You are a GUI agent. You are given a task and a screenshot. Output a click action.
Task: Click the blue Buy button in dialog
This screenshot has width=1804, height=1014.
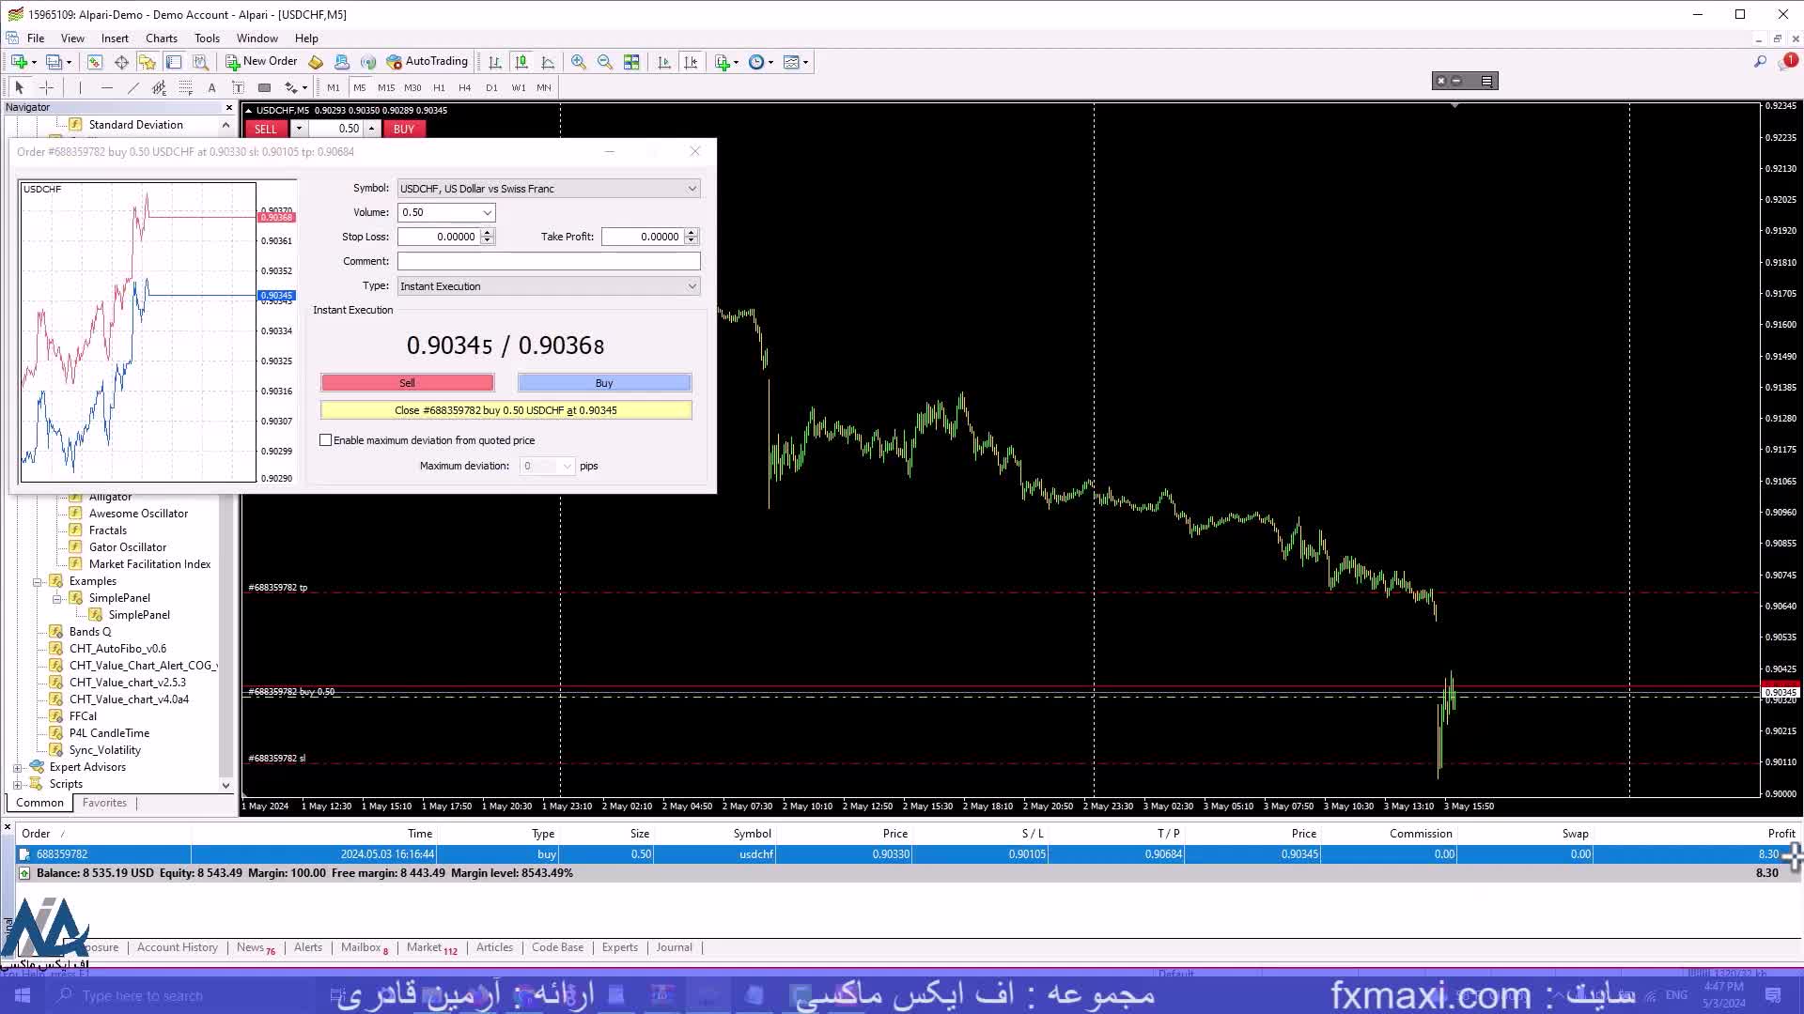[604, 383]
